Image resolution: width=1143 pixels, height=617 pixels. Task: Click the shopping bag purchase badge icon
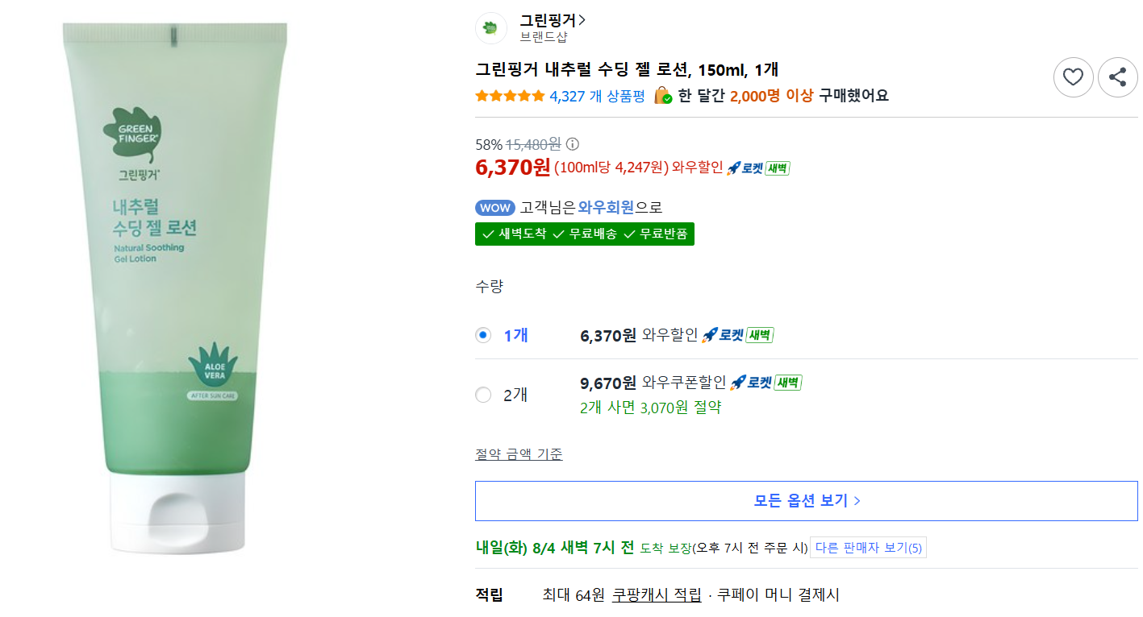(662, 95)
